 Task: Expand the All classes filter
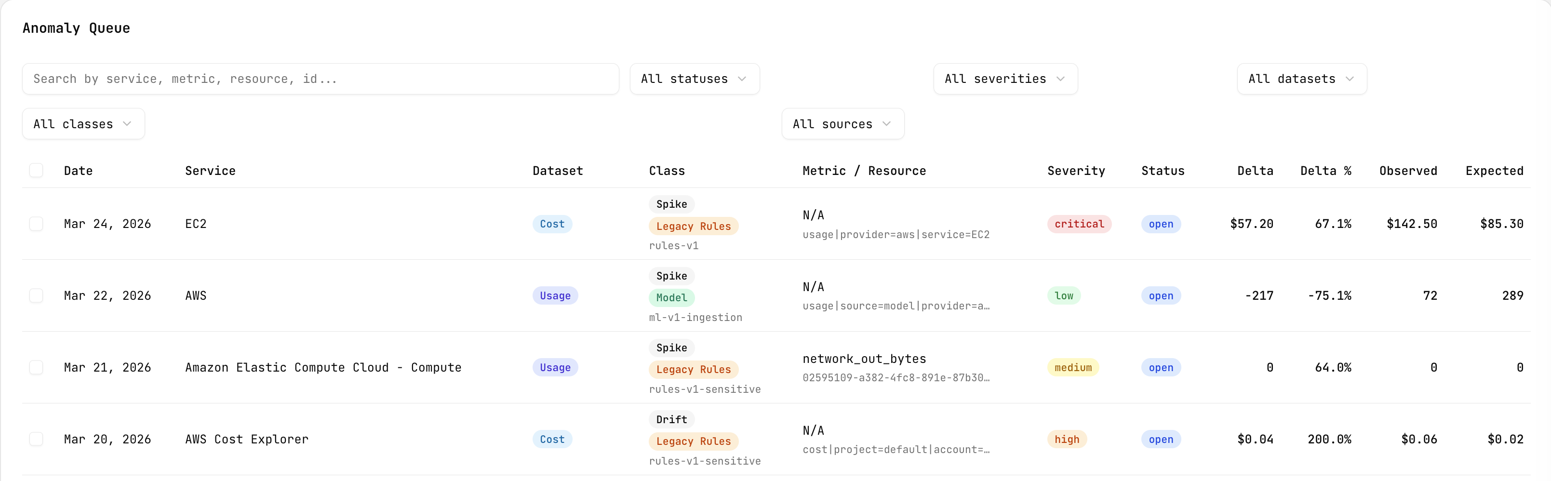click(83, 124)
